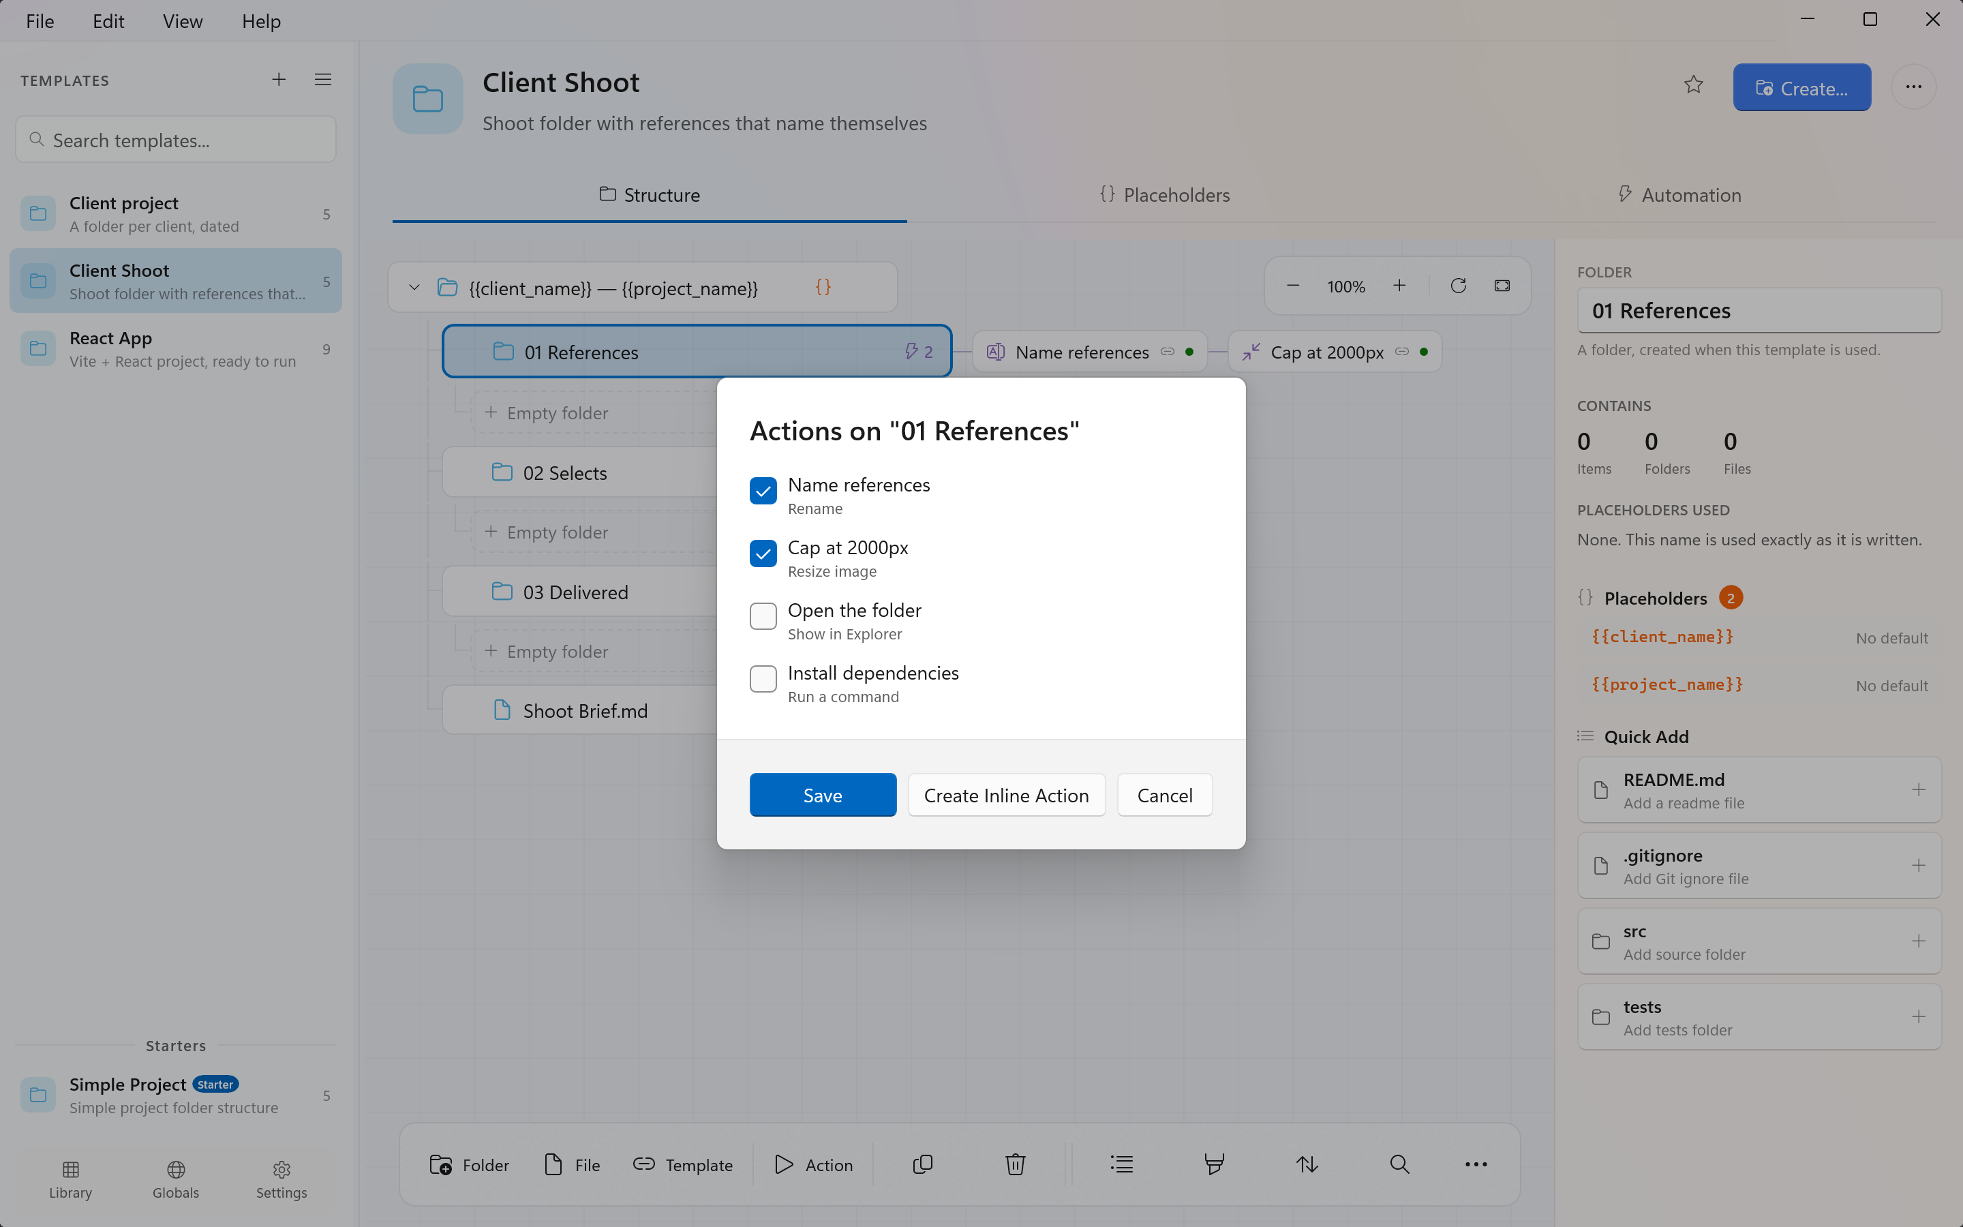
Task: Click the search magnifier in bottom toolbar
Action: click(1399, 1164)
